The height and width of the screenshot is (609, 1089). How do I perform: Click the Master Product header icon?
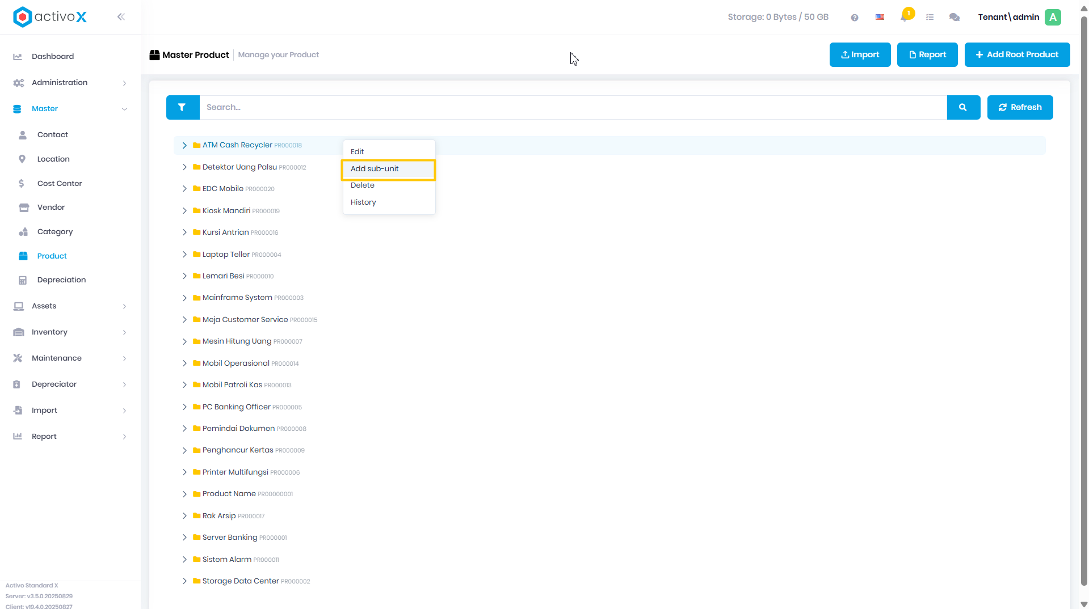point(154,55)
